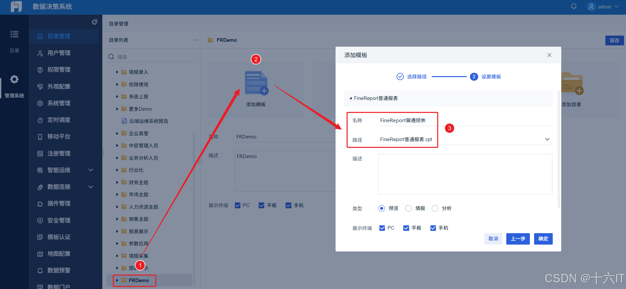Toggle 手机 checkbox in 添加模板 dialog
This screenshot has width=626, height=289.
tap(433, 228)
